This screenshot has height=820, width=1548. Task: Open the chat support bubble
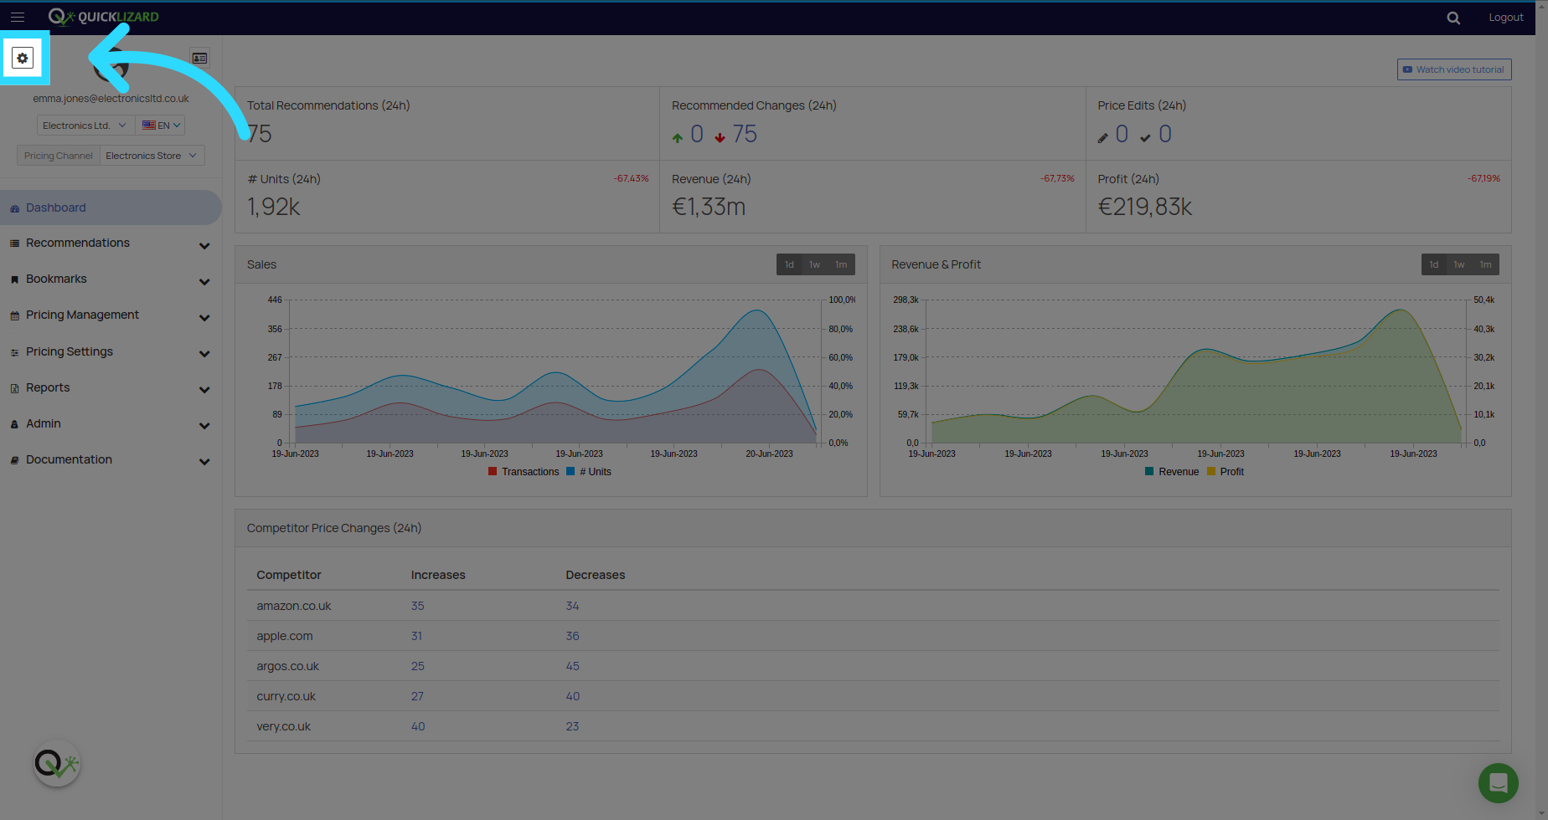tap(1499, 783)
